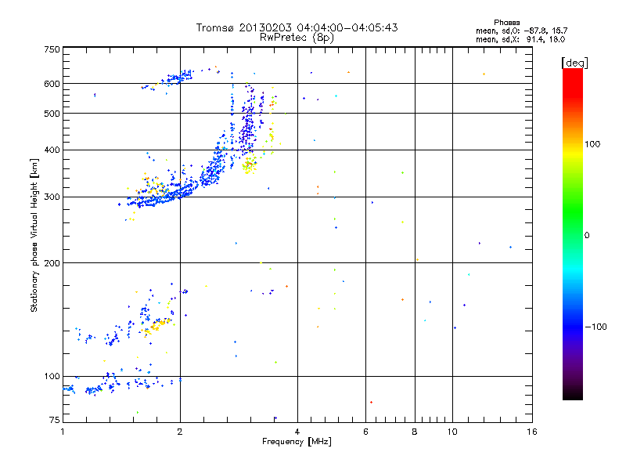Screen dimensions: 626x470
Task: Click the colorbar tick label '-100'
Action: point(595,327)
